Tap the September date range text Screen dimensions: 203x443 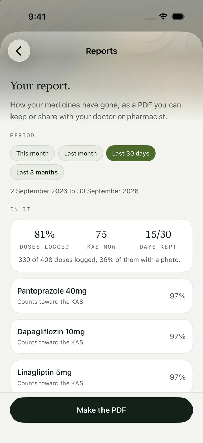74,191
